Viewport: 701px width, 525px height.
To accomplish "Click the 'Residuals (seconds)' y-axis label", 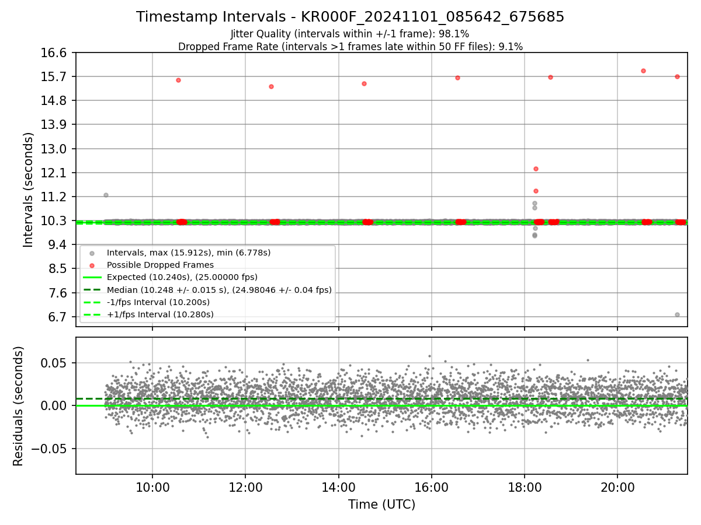I will click(19, 406).
